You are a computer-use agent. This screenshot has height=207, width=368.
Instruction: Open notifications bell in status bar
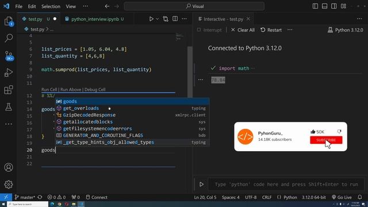[x=360, y=197]
